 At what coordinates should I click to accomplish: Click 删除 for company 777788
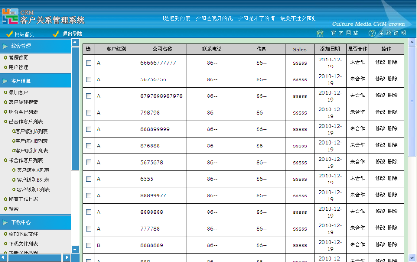click(x=392, y=228)
